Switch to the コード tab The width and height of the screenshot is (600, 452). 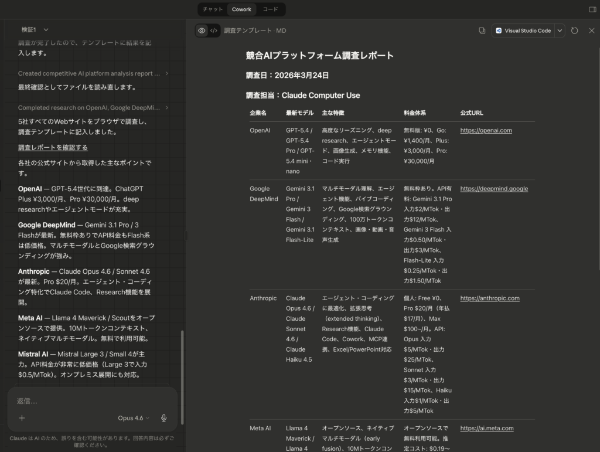[271, 9]
